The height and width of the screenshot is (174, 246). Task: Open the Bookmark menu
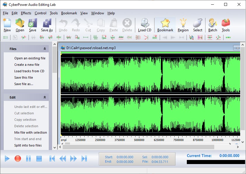click(x=69, y=13)
